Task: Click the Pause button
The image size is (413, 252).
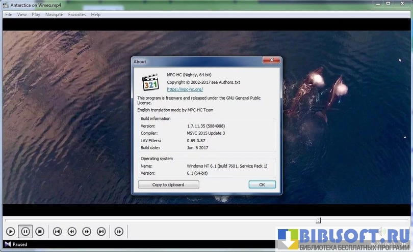Action: pyautogui.click(x=25, y=232)
